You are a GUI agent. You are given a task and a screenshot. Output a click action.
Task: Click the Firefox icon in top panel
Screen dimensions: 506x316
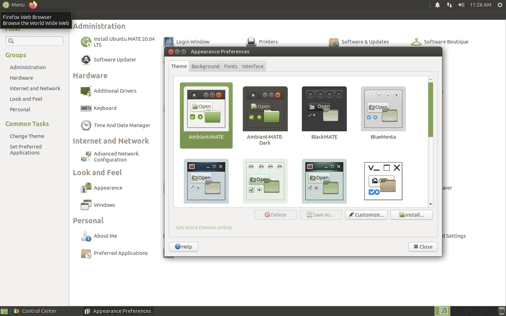coord(33,5)
